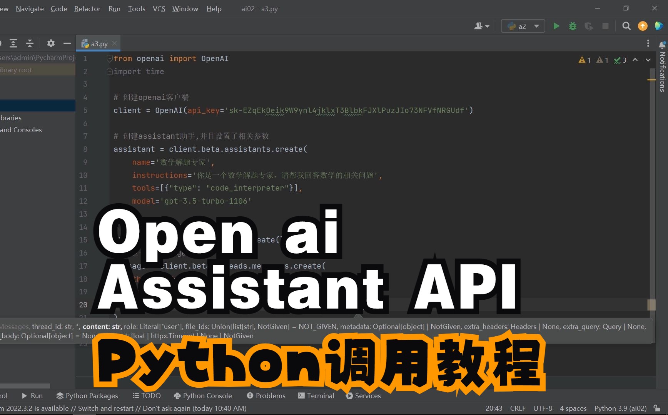Click the yellow warning stripe on the scrollbar

pyautogui.click(x=651, y=80)
